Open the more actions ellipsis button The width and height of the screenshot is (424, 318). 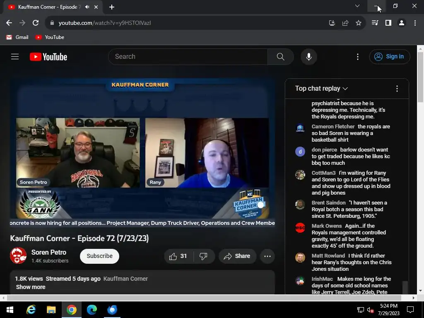[x=267, y=256]
